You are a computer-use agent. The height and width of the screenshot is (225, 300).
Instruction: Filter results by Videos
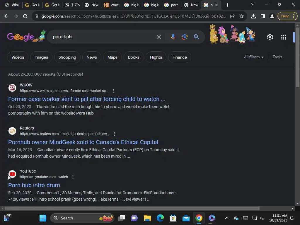pyautogui.click(x=18, y=57)
